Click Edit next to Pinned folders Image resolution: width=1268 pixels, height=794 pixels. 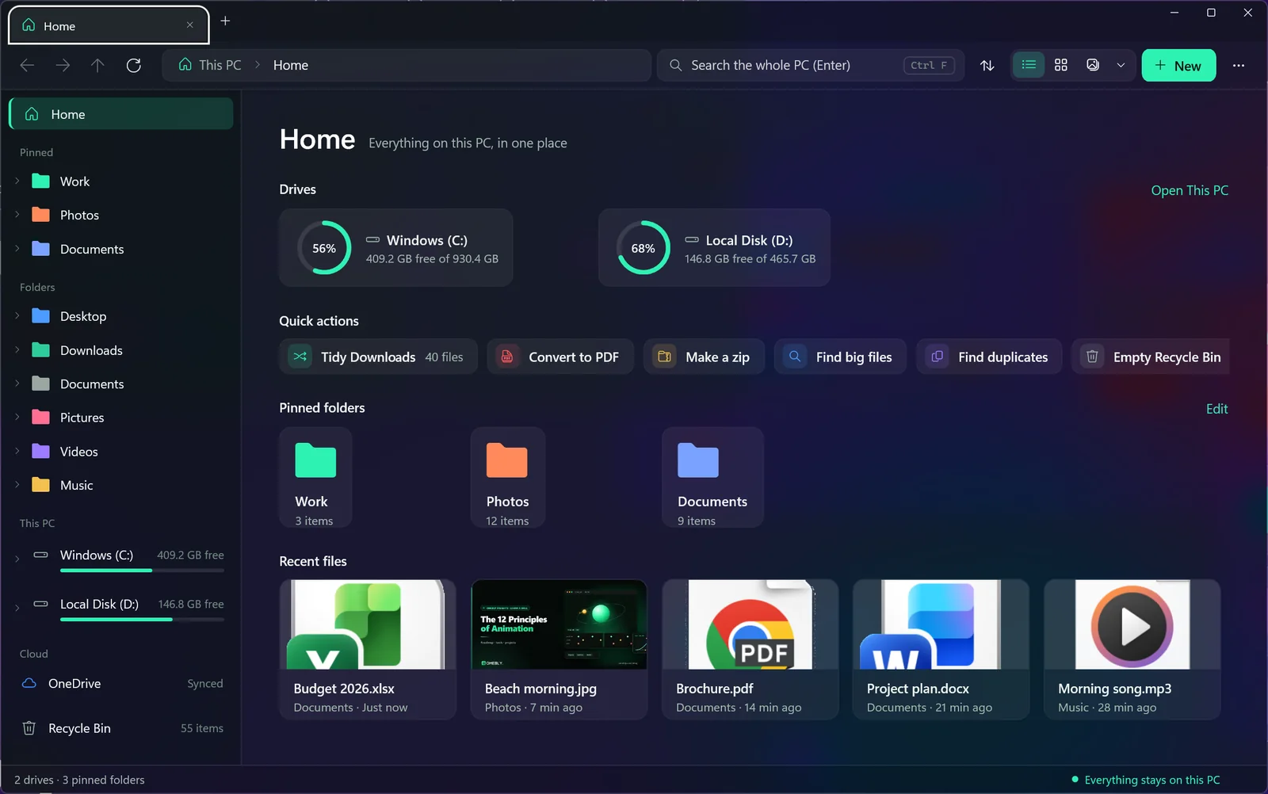click(1216, 409)
